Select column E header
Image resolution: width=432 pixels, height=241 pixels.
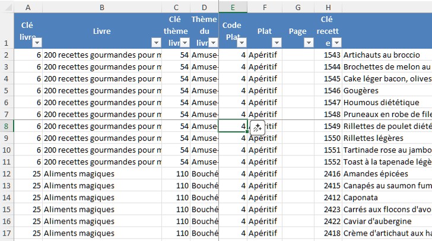pyautogui.click(x=233, y=7)
